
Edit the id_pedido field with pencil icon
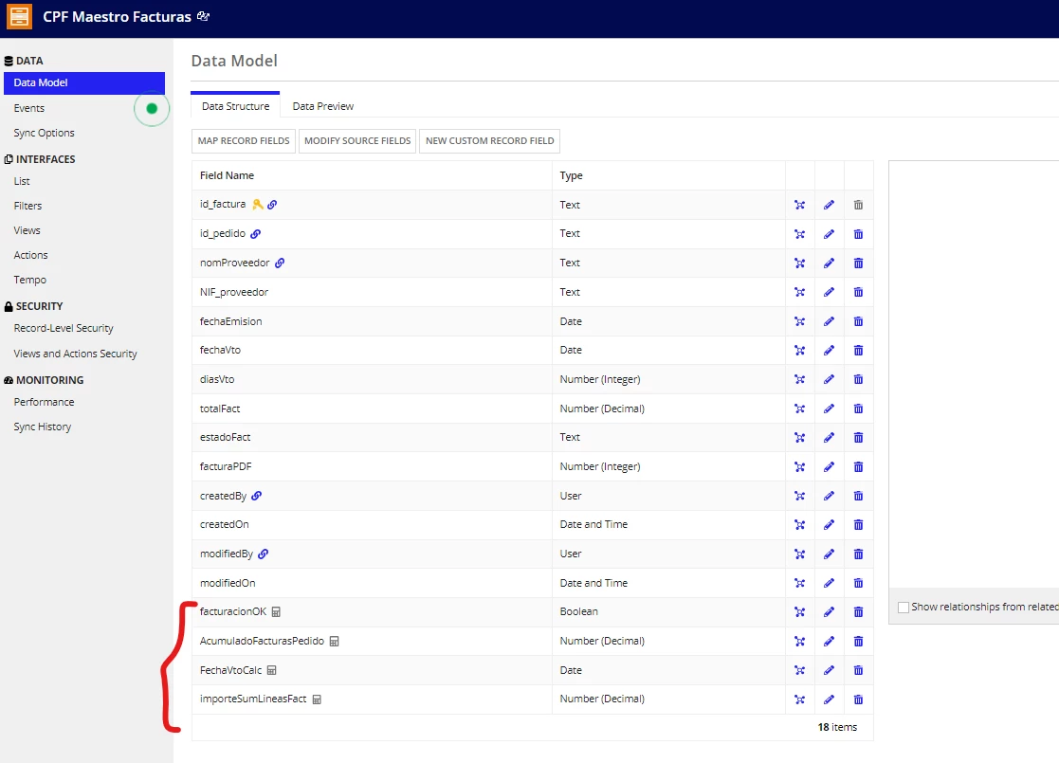pos(829,233)
